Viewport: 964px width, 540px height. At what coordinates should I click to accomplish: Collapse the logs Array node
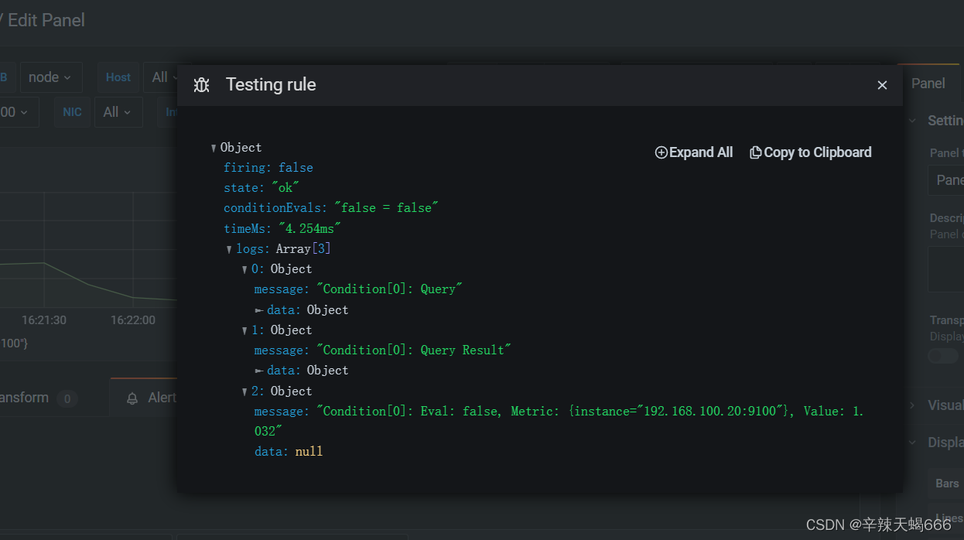click(229, 249)
